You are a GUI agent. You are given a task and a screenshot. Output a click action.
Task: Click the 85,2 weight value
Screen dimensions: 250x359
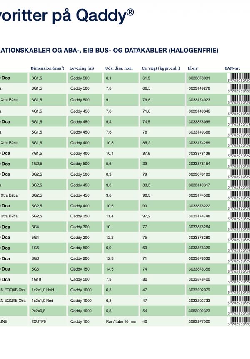pyautogui.click(x=147, y=143)
